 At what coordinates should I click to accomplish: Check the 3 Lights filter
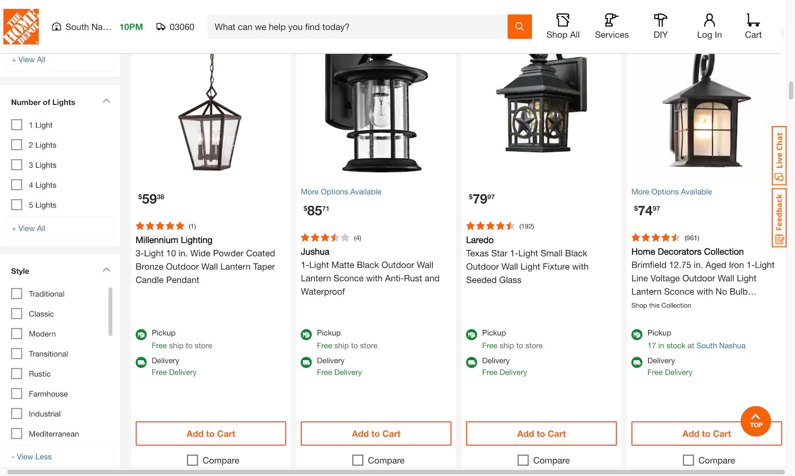[17, 165]
